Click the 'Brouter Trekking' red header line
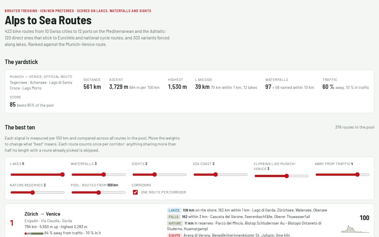The image size is (379, 237). click(x=78, y=11)
